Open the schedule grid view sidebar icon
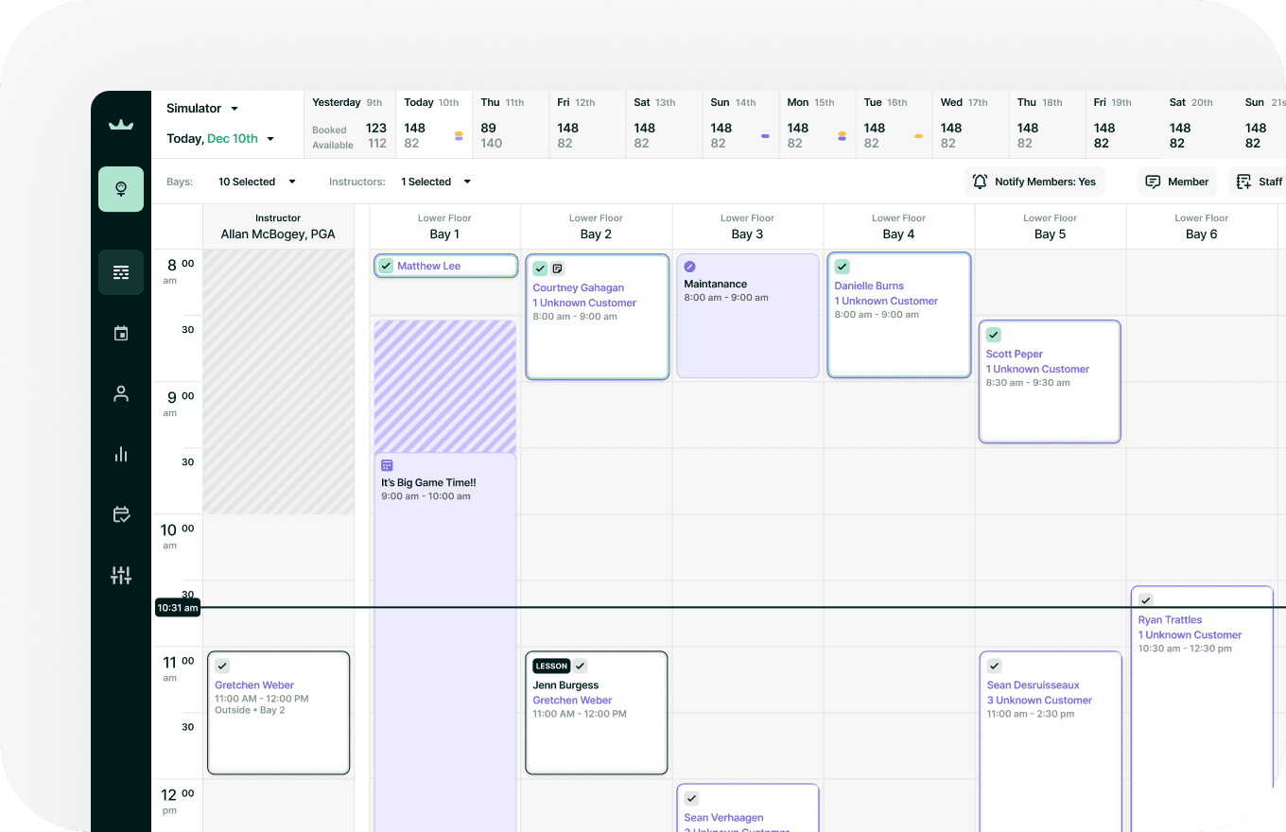Screen dimensions: 1286x832 (121, 272)
